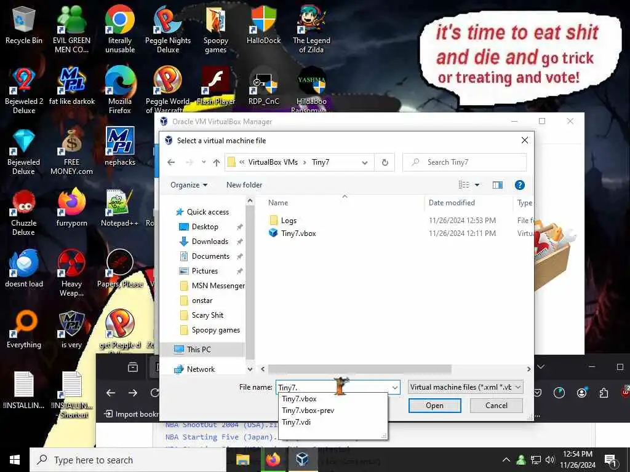Image resolution: width=630 pixels, height=472 pixels.
Task: Open the view options dropdown arrow
Action: point(477,184)
